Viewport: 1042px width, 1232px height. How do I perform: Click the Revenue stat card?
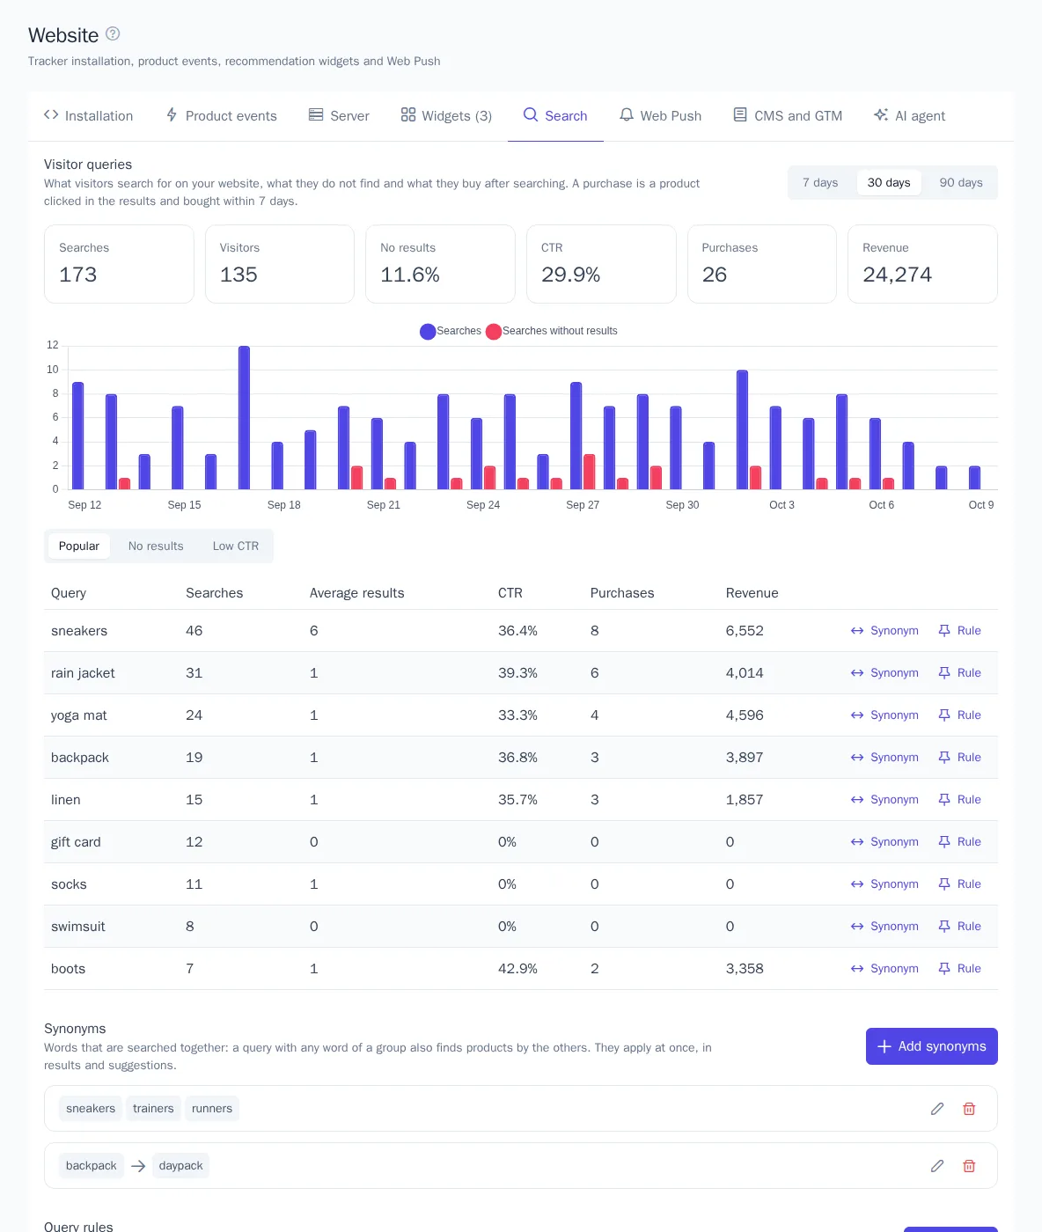(x=922, y=264)
